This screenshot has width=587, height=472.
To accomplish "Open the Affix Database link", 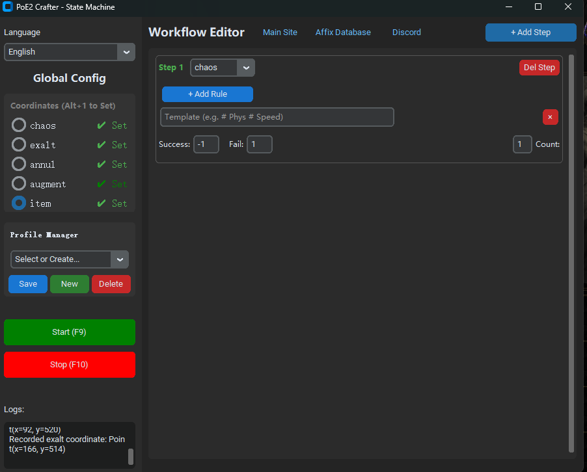I will pyautogui.click(x=343, y=33).
